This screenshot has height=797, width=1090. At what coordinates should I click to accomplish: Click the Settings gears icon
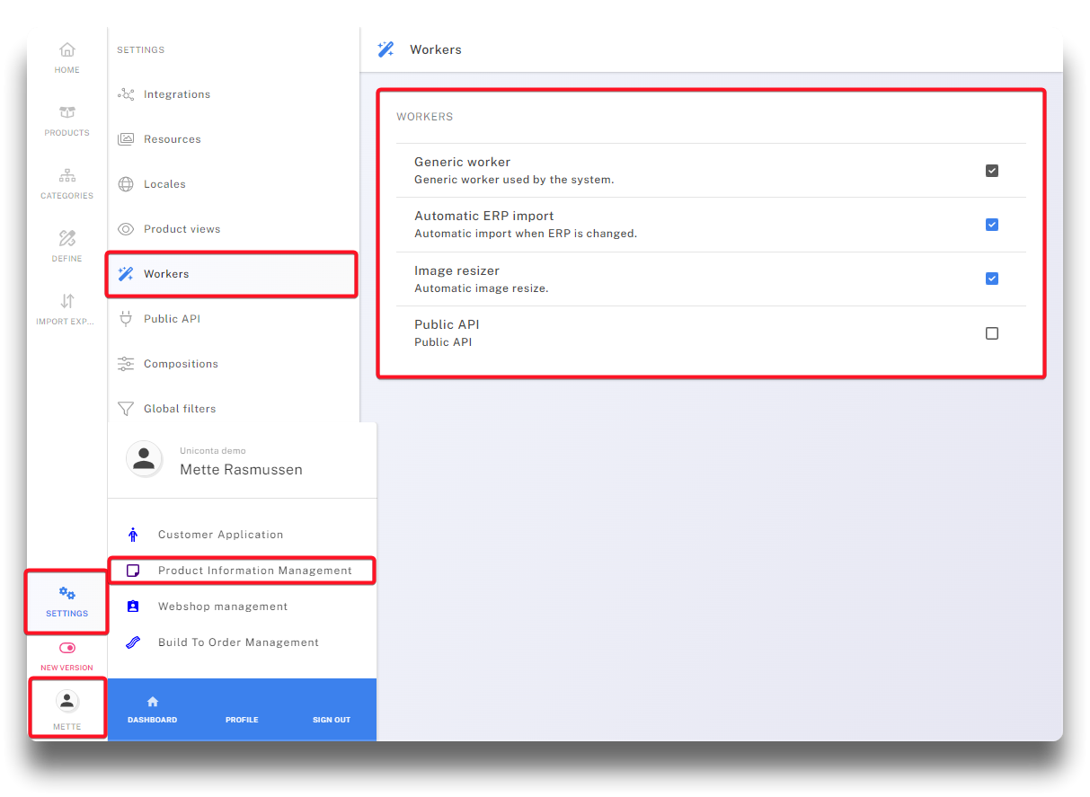67,594
